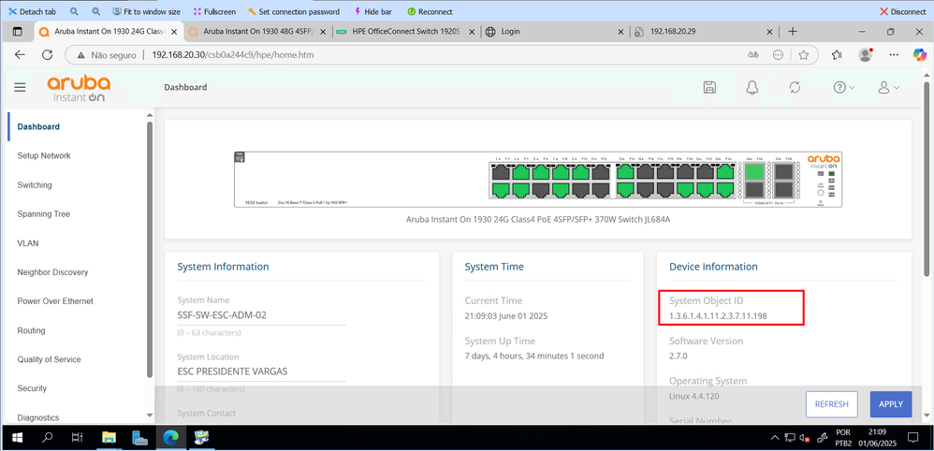This screenshot has height=451, width=934.
Task: Click the Aruba Instant On logo
Action: [79, 88]
